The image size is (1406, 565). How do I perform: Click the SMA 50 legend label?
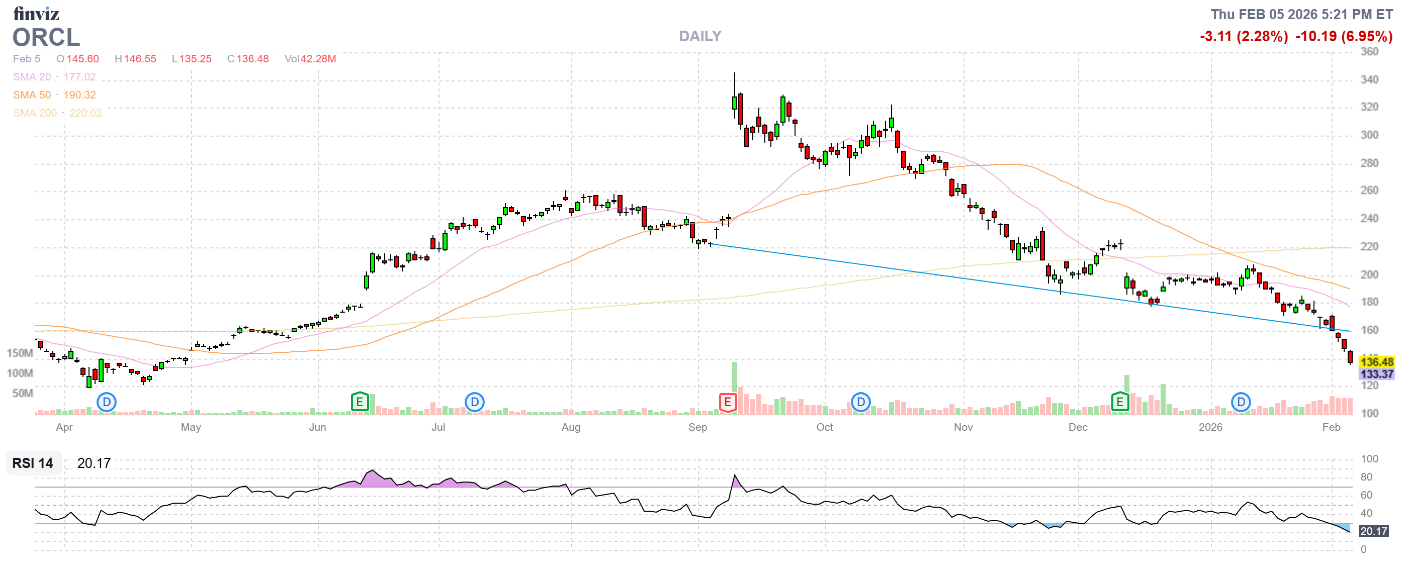32,95
